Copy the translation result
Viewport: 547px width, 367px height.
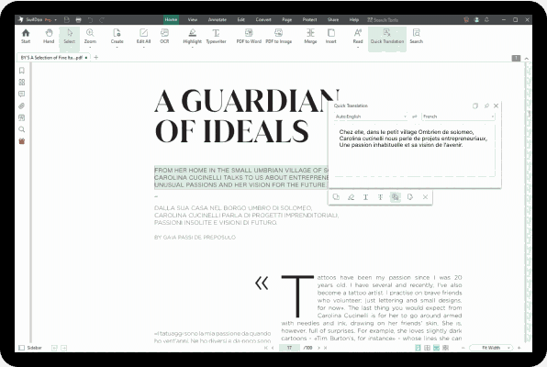pos(474,106)
